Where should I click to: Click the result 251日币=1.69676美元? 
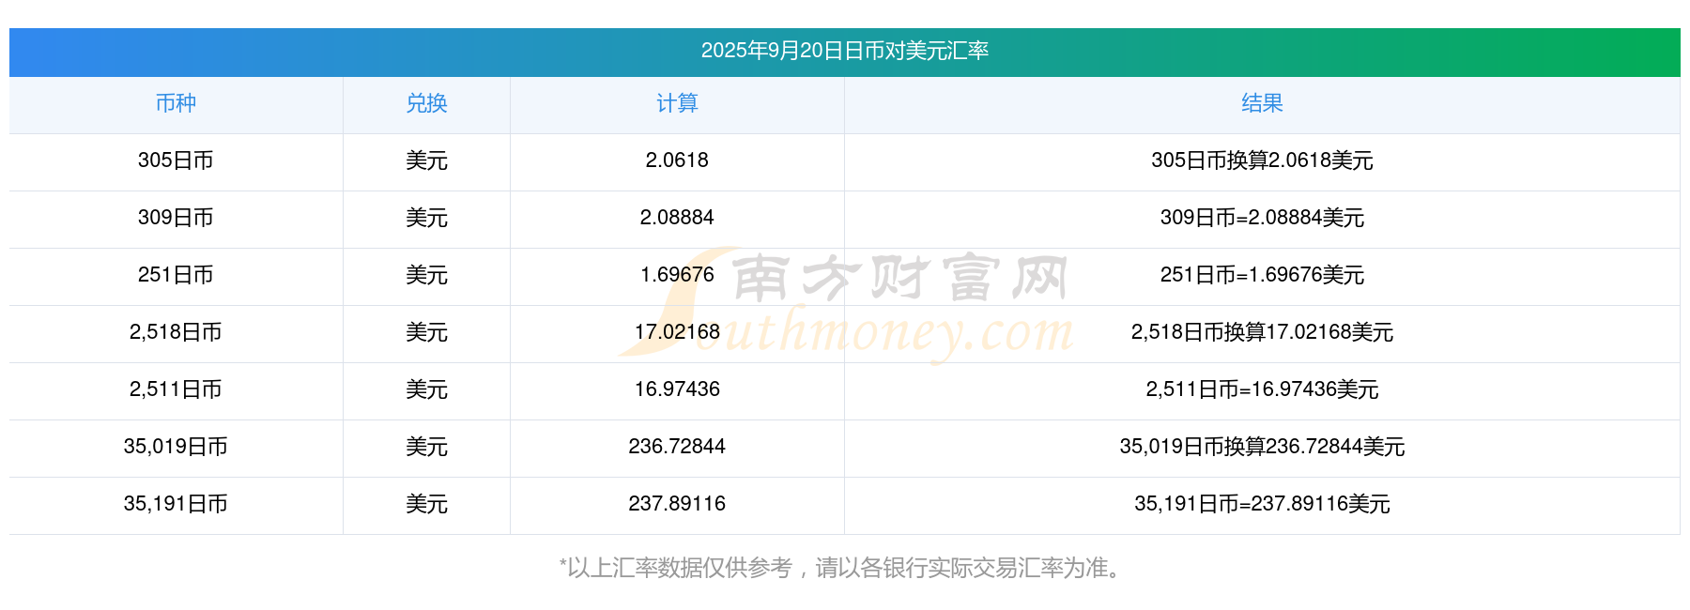point(1262,275)
